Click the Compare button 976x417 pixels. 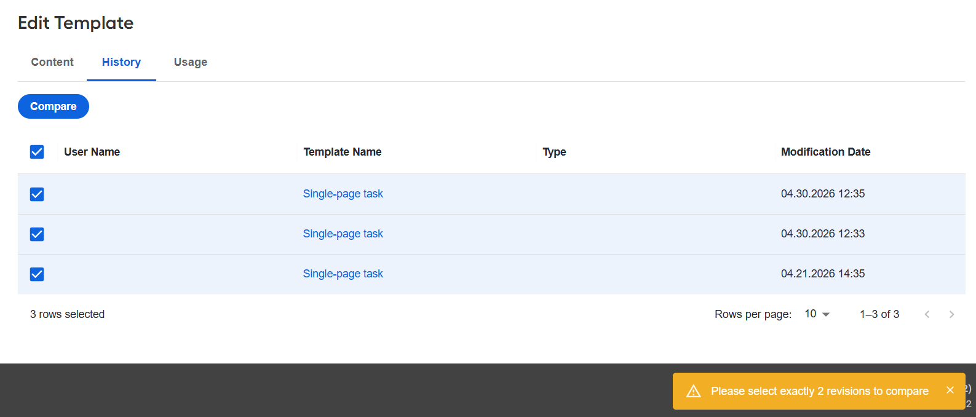[x=54, y=106]
